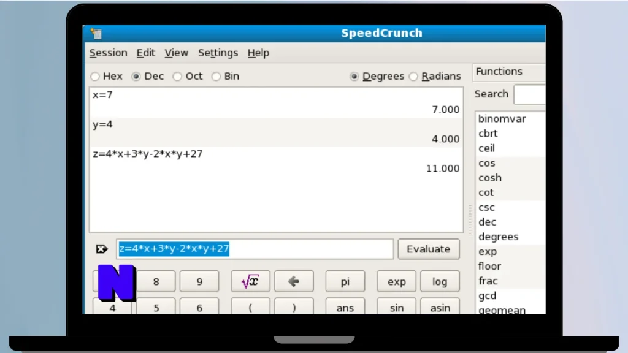Open the Help menu
The height and width of the screenshot is (353, 628).
[x=258, y=53]
